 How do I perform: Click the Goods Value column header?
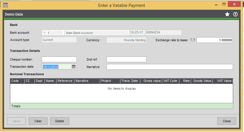coord(202,81)
